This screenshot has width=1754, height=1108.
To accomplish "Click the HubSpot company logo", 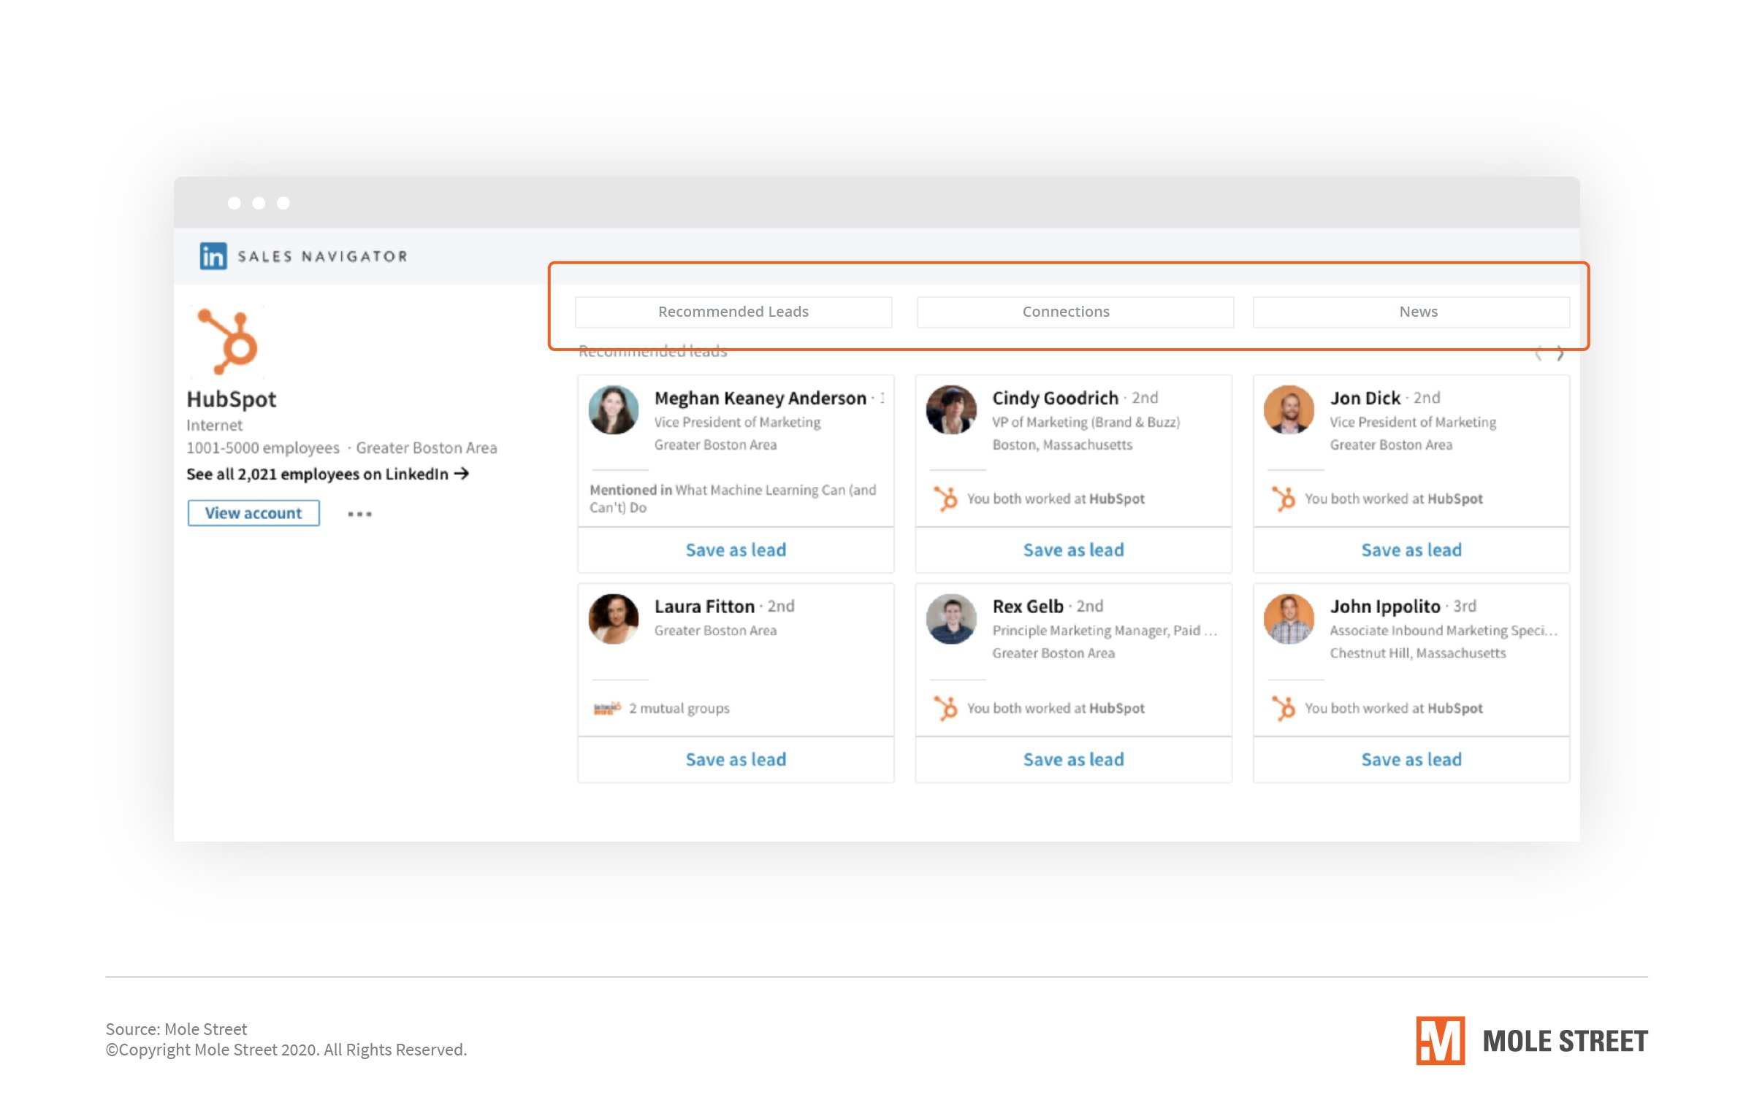I will pyautogui.click(x=227, y=341).
